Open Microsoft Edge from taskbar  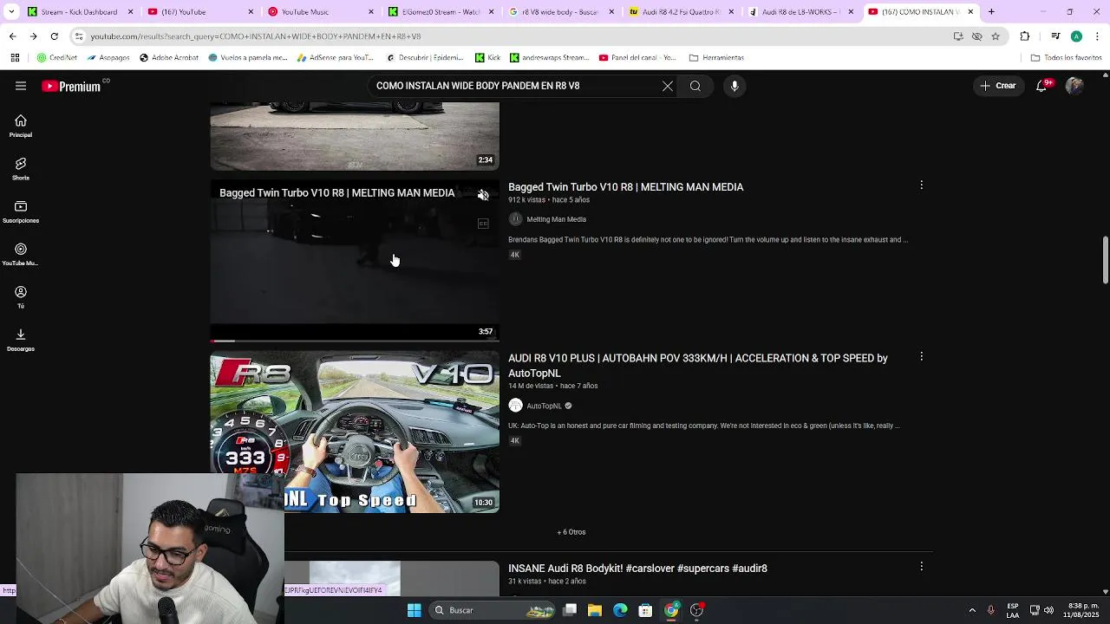point(620,610)
